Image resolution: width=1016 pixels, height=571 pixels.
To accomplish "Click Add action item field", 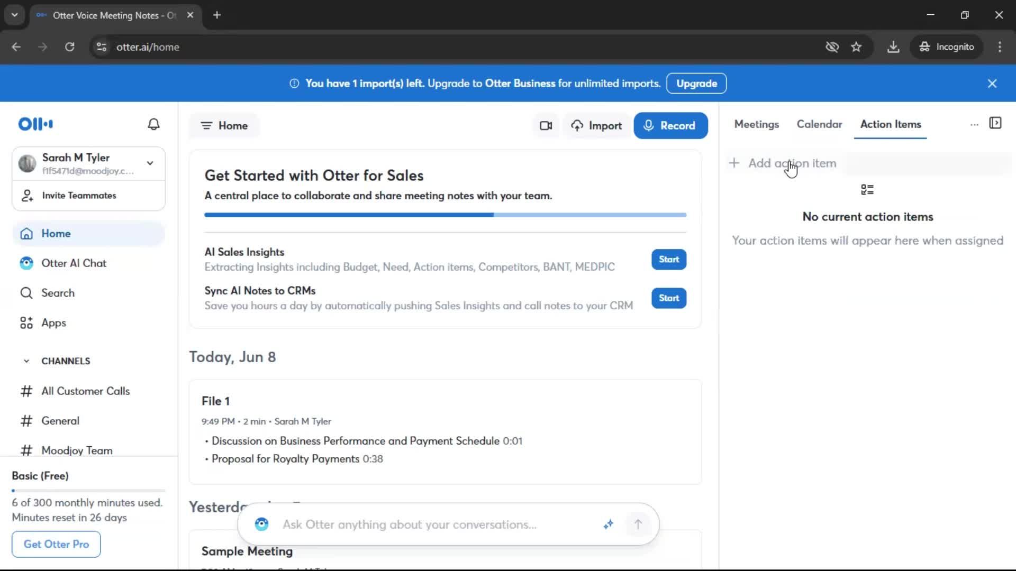I will click(868, 163).
